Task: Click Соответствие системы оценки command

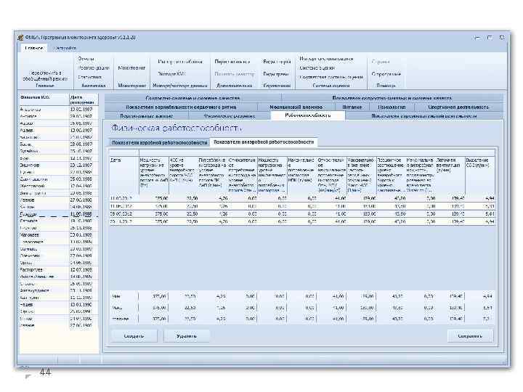Action: coord(331,77)
